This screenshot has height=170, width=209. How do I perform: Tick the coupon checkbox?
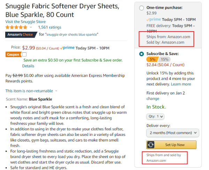(x=24, y=54)
